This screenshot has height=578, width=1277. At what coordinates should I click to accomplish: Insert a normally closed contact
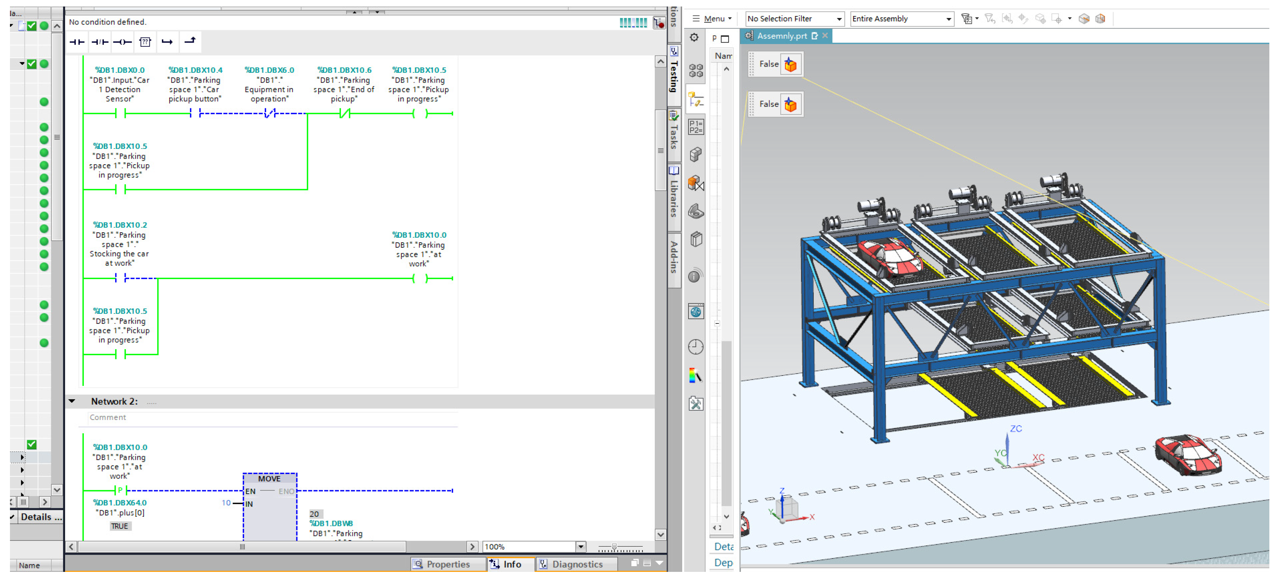(100, 42)
